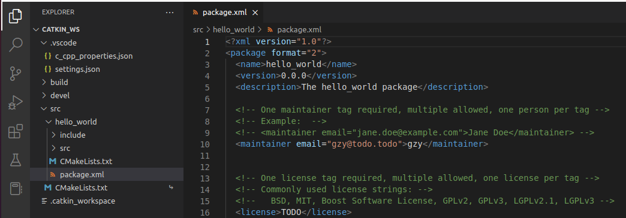Screen dimensions: 626x218
Task: Open the Extensions view
Action: click(x=15, y=131)
